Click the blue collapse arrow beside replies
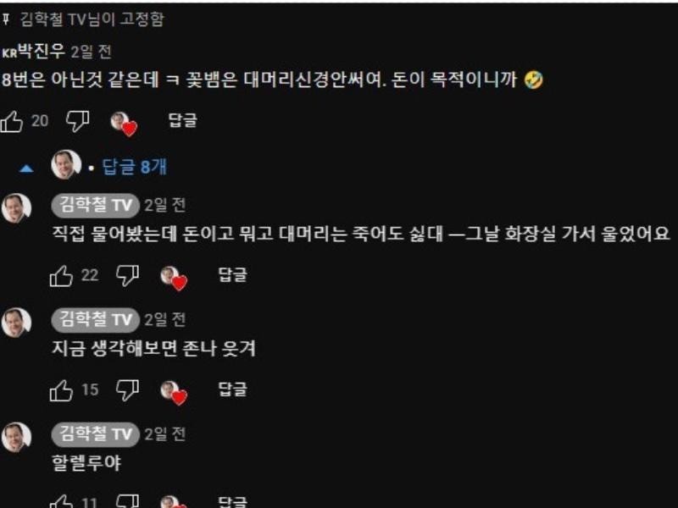 [26, 168]
